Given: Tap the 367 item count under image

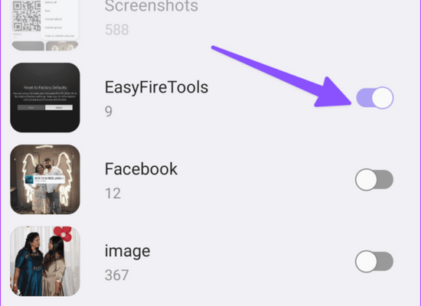Looking at the screenshot, I should [117, 275].
